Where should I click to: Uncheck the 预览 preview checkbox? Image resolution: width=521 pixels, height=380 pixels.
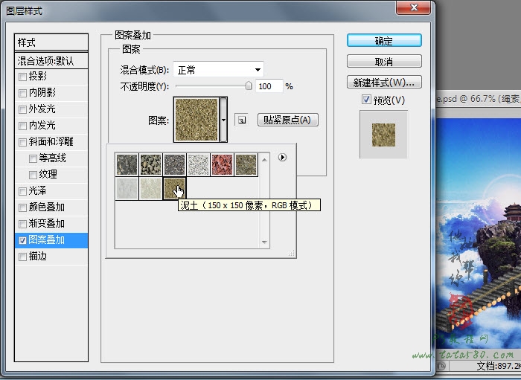[365, 100]
